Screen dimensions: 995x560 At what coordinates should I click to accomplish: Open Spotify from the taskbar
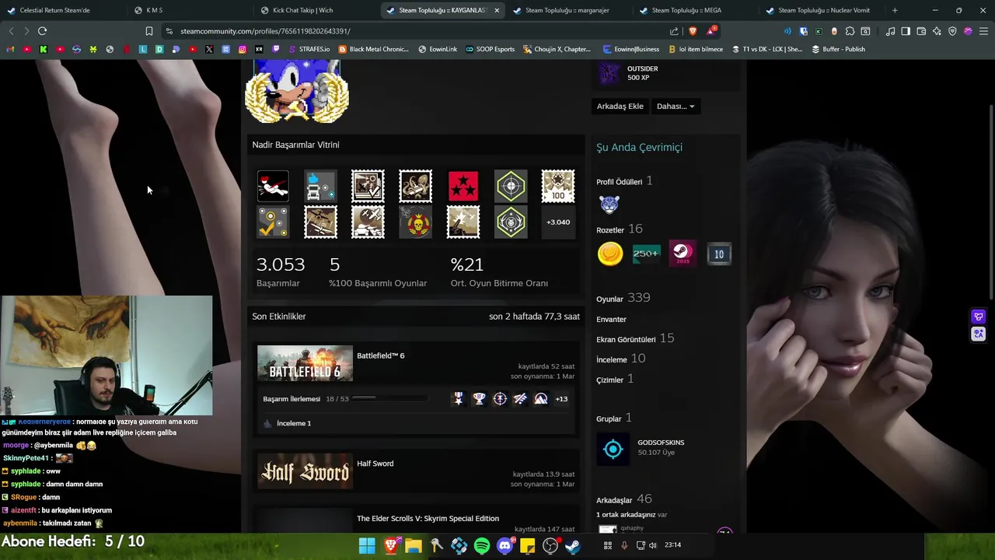(x=482, y=546)
